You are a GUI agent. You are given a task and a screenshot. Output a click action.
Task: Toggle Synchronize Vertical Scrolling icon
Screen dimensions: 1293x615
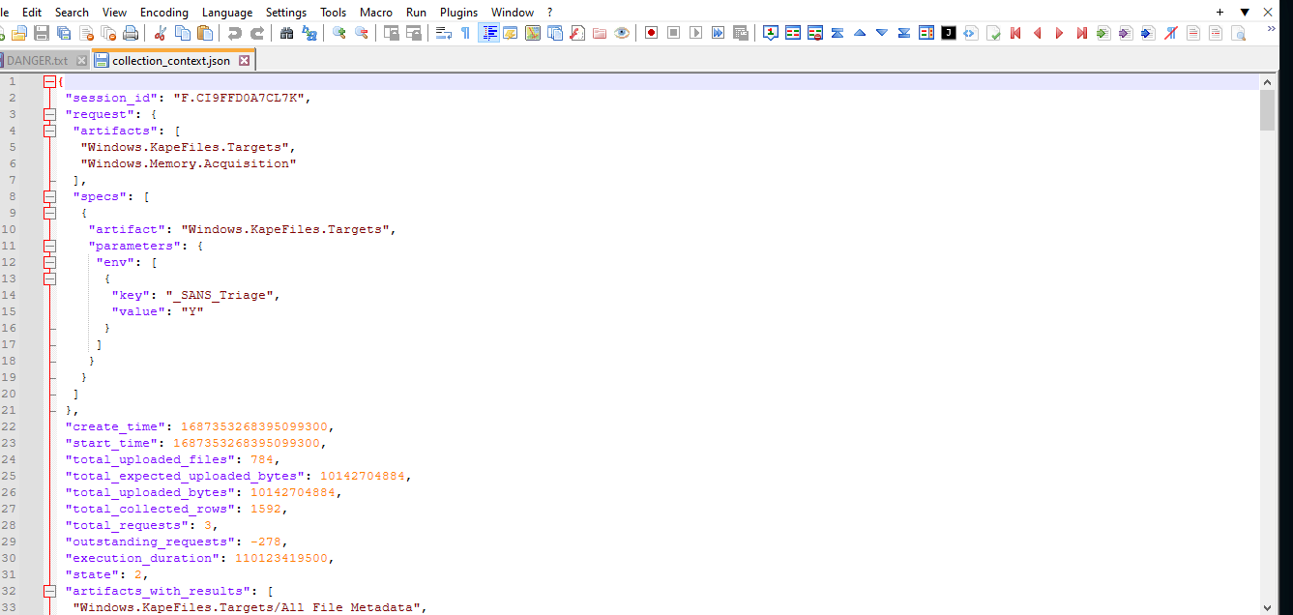392,33
